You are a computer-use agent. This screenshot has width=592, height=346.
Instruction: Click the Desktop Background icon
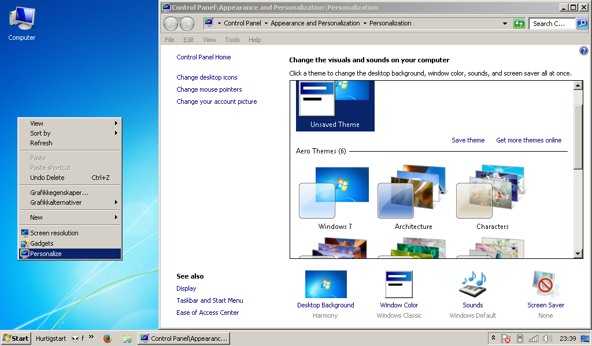click(325, 284)
